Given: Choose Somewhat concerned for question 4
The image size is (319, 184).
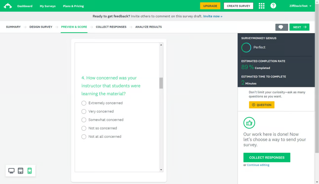Looking at the screenshot, I should tap(84, 120).
